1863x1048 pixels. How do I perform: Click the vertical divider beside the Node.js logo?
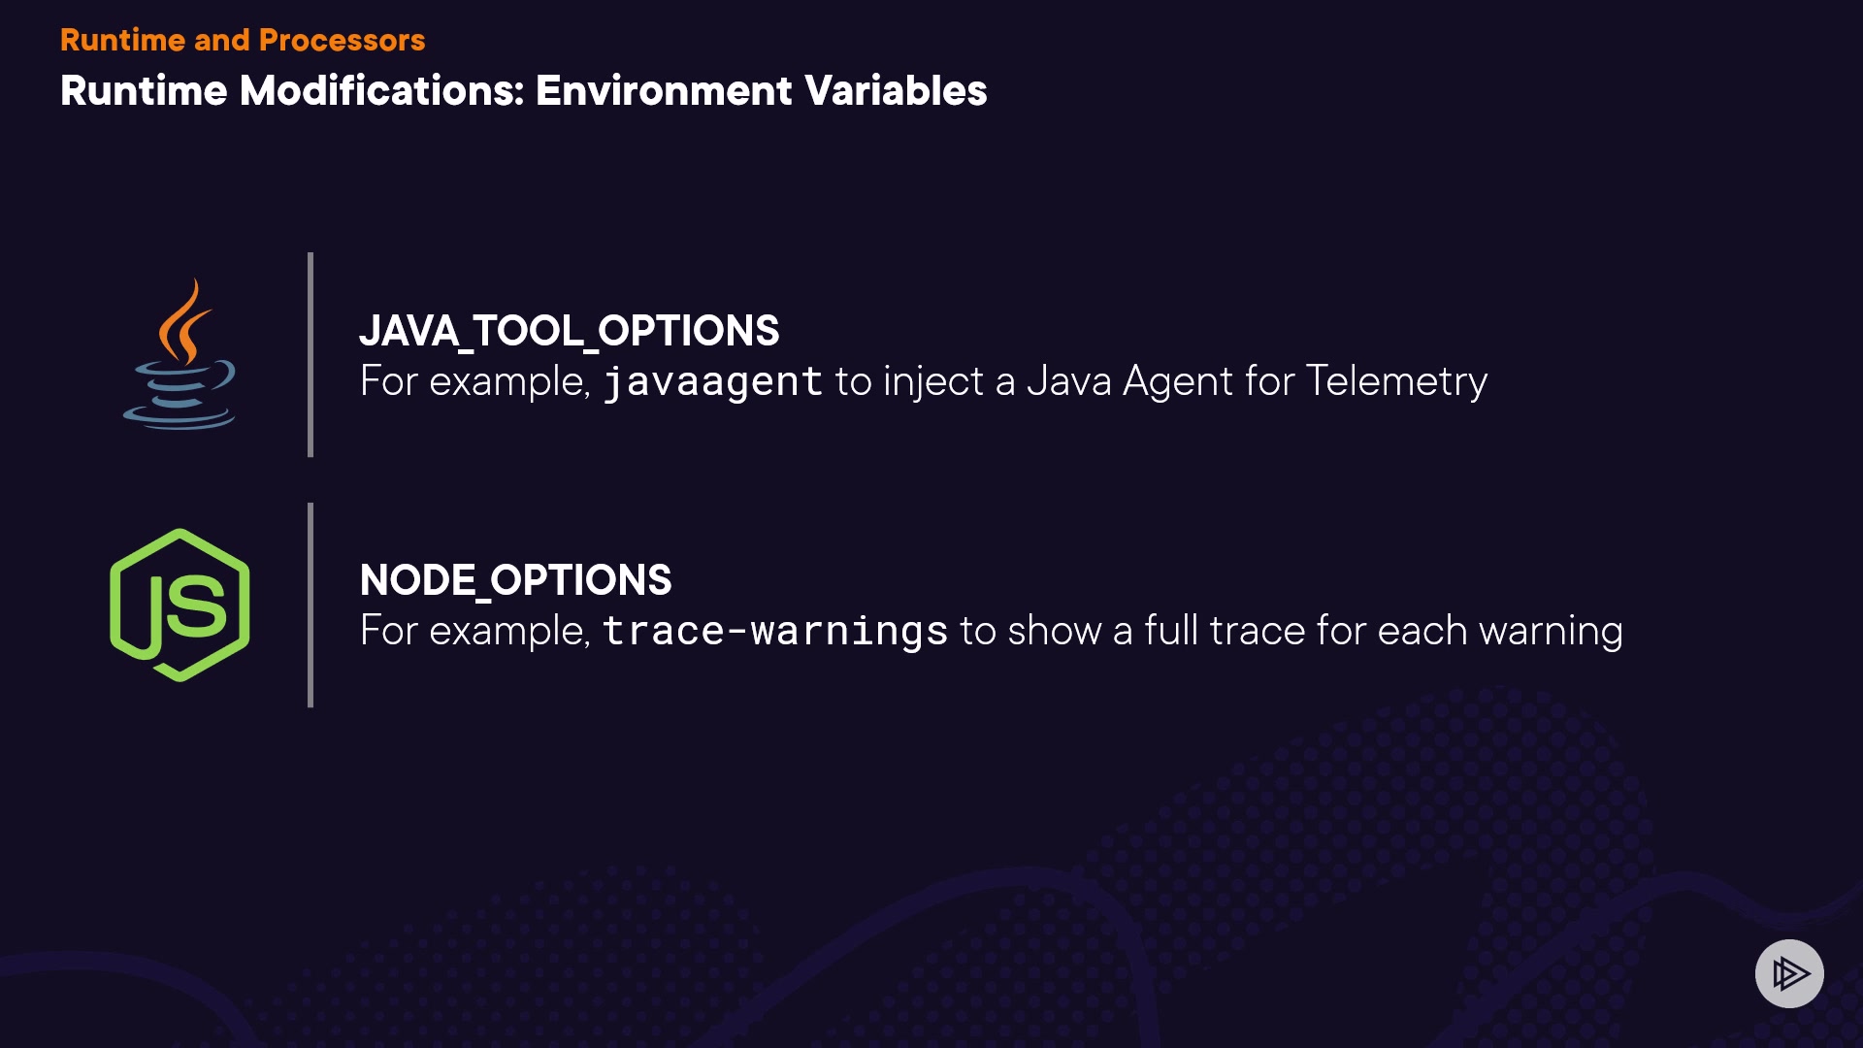[310, 605]
